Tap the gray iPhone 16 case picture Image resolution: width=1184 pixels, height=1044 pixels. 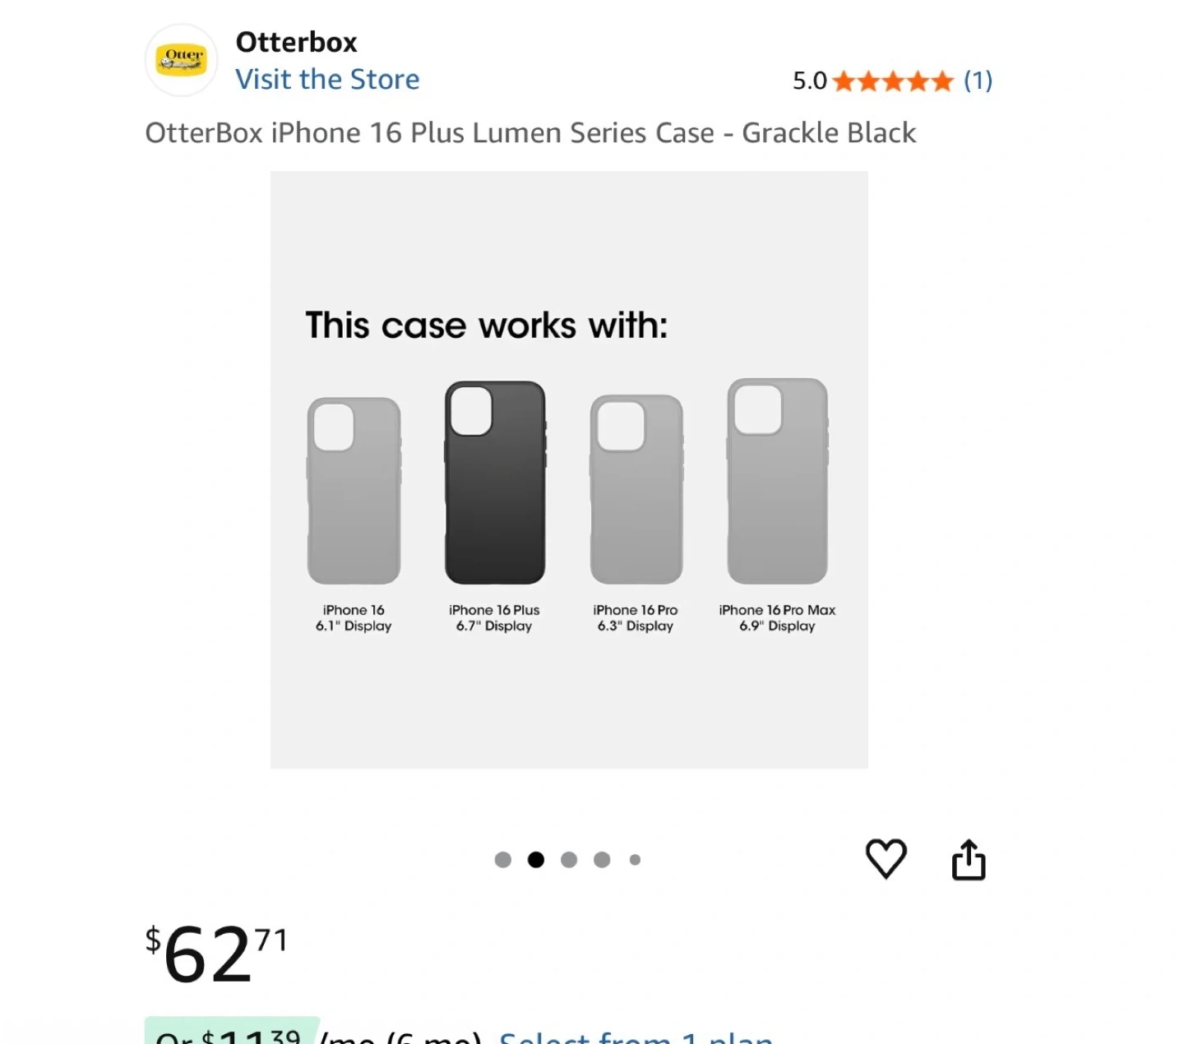354,491
